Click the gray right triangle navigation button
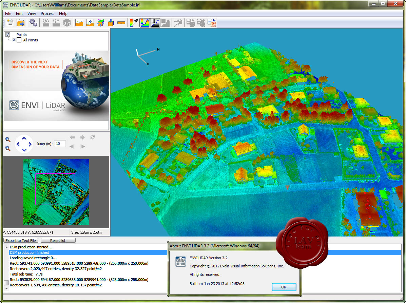This screenshot has width=406, height=303. [x=83, y=146]
